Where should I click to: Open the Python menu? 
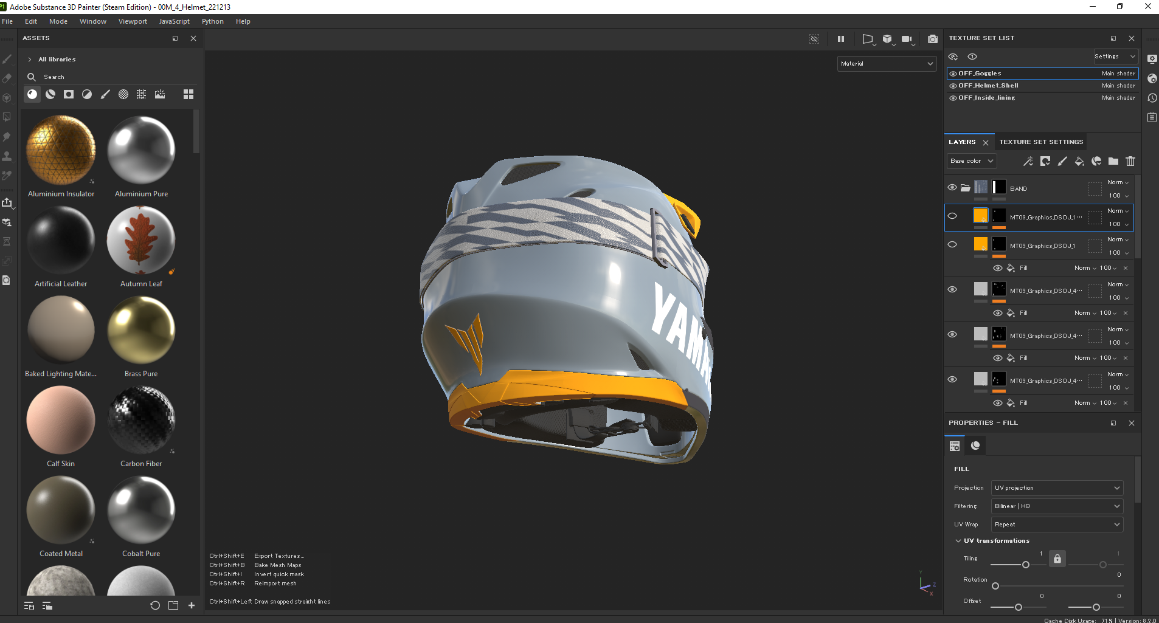tap(213, 21)
